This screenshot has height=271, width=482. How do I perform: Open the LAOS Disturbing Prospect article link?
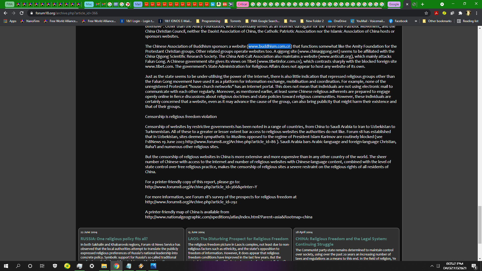238,239
